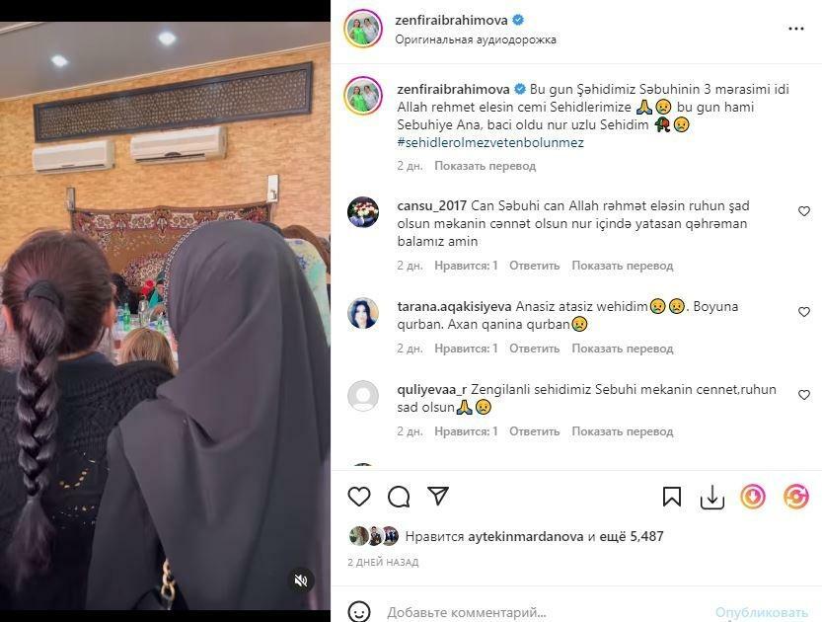Like tarana.aqakisiyeva's comment heart

(803, 312)
